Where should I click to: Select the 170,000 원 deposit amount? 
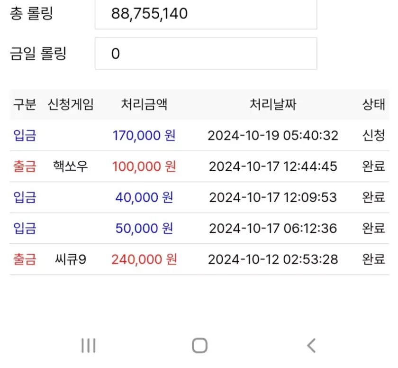click(144, 136)
